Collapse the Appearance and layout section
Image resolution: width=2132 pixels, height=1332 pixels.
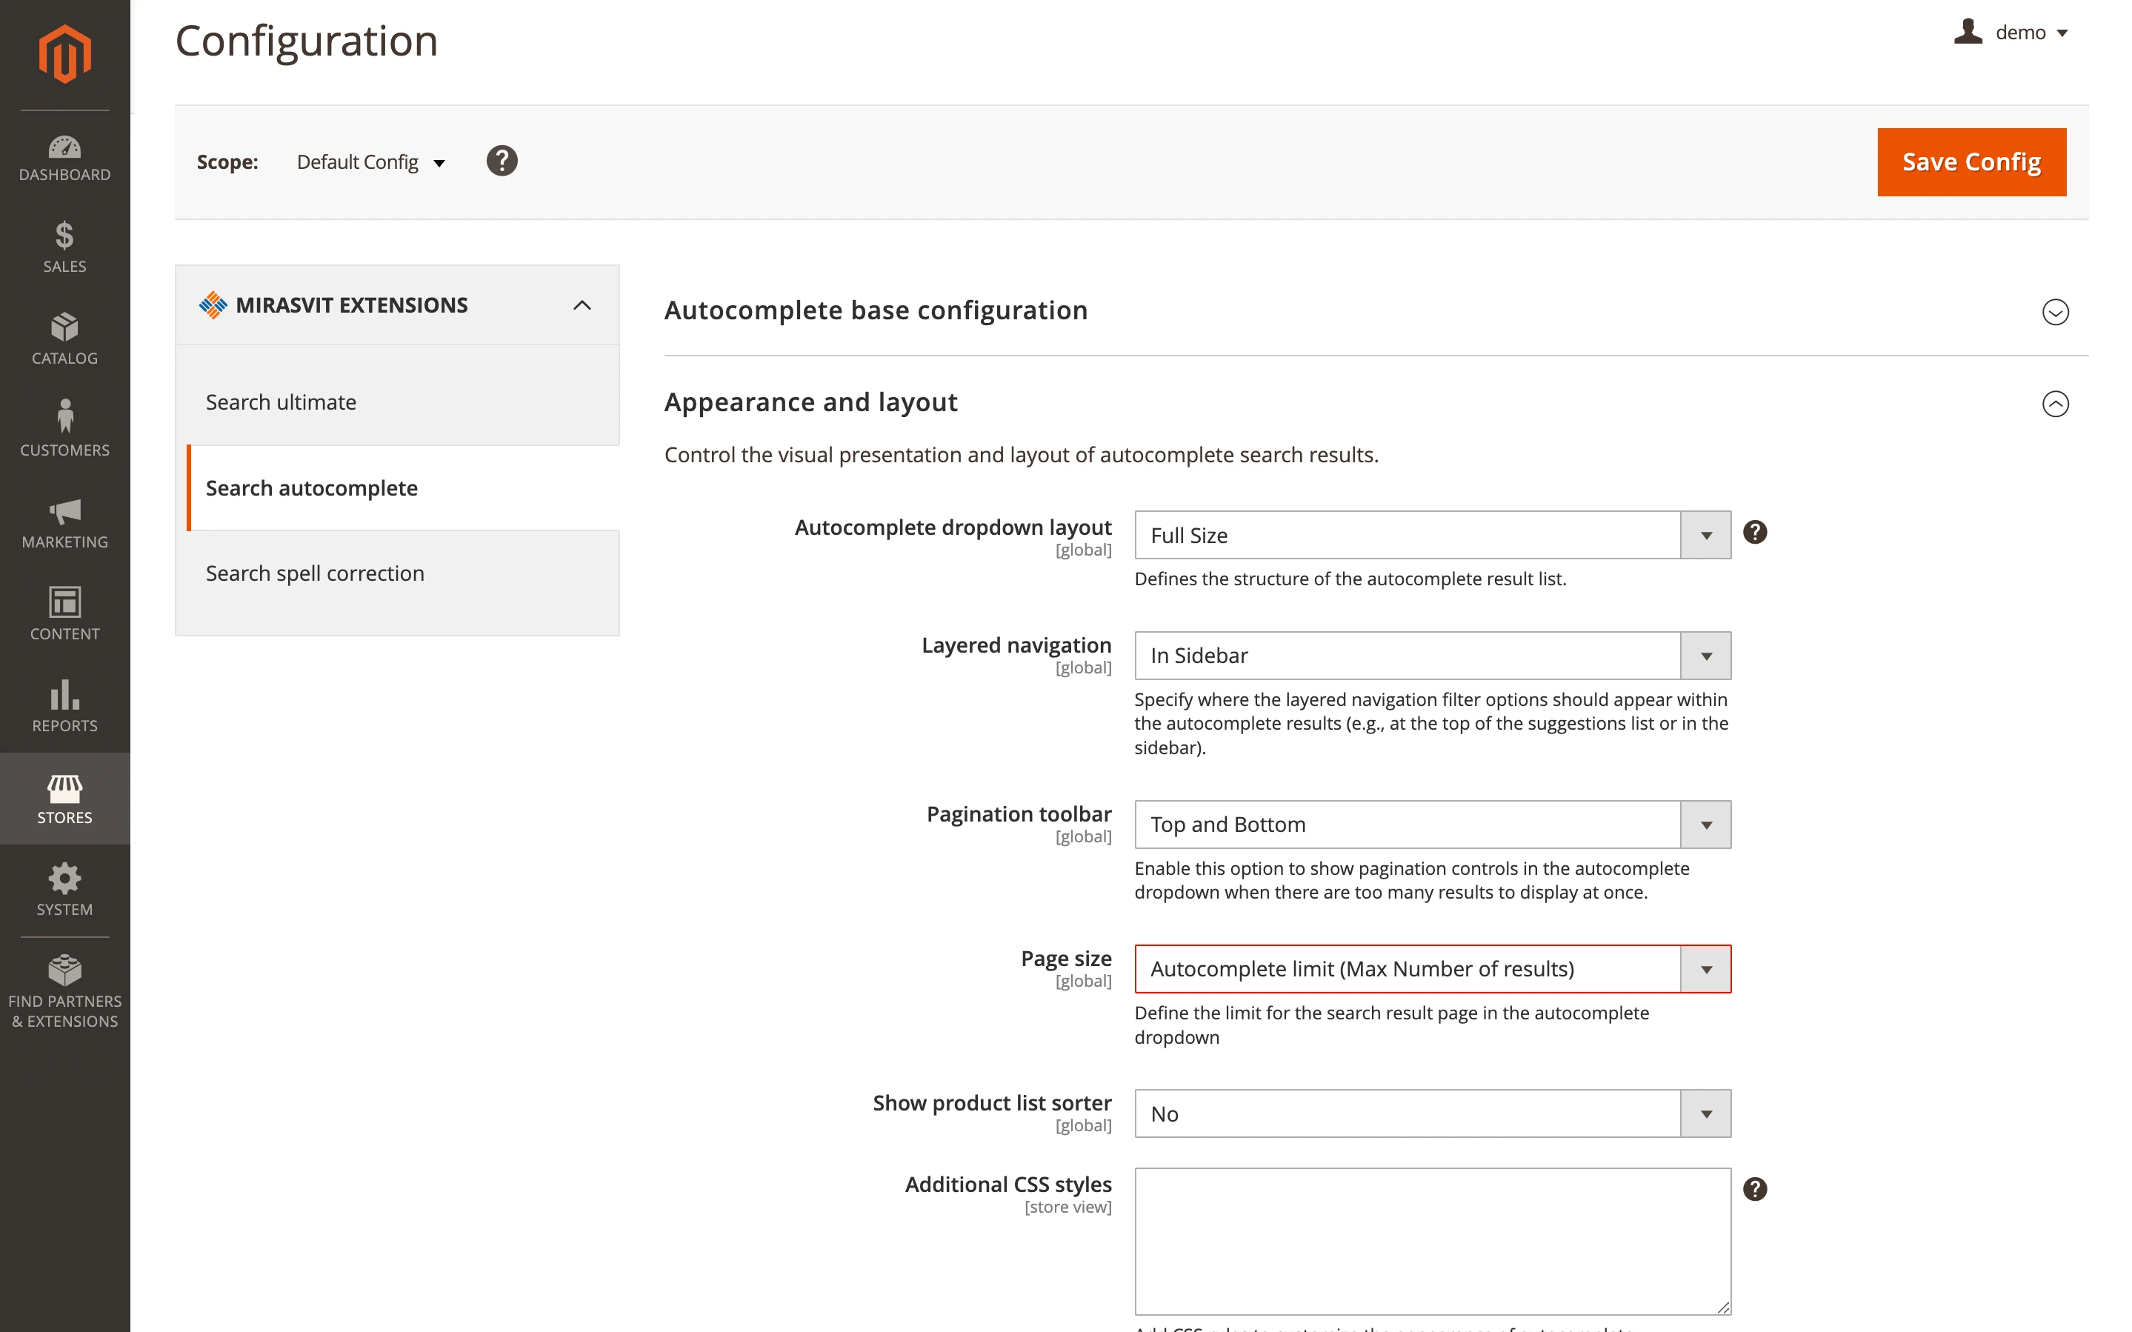tap(2056, 404)
